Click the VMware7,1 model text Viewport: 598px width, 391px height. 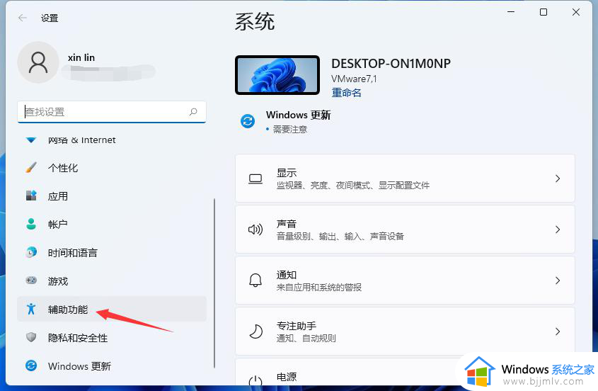point(354,79)
